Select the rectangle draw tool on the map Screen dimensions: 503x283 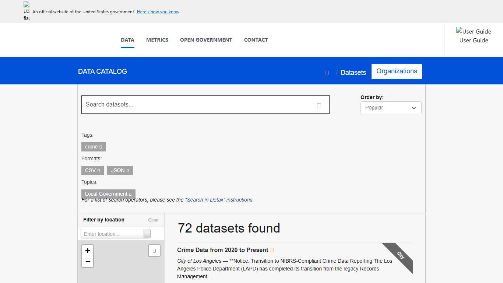pyautogui.click(x=154, y=250)
